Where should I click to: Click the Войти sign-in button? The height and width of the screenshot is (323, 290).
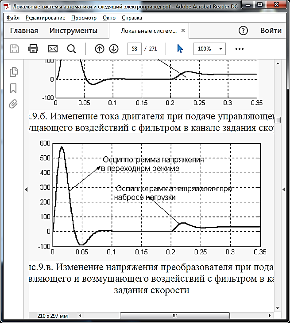pyautogui.click(x=271, y=31)
